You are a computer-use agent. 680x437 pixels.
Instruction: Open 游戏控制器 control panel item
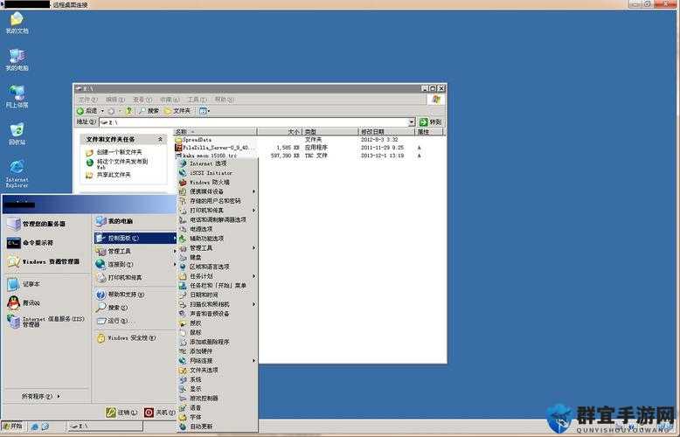point(218,399)
